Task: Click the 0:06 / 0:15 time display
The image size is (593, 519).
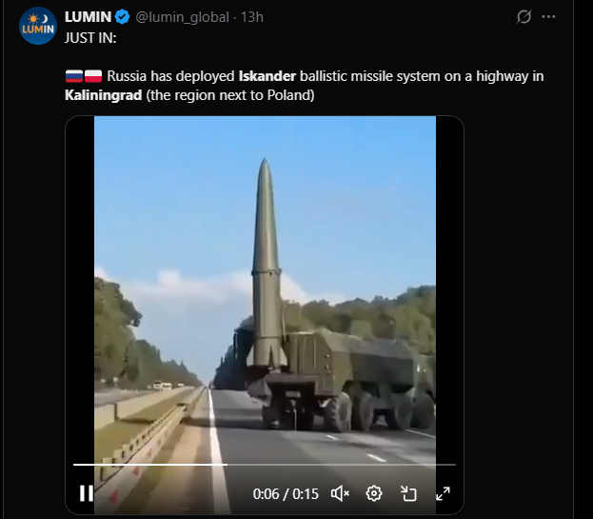Action: pyautogui.click(x=286, y=494)
